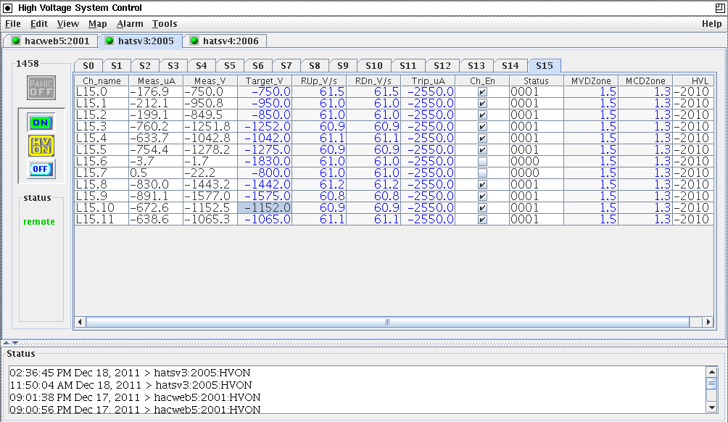
Task: Click the maximize icon in title bar
Action: 720,8
